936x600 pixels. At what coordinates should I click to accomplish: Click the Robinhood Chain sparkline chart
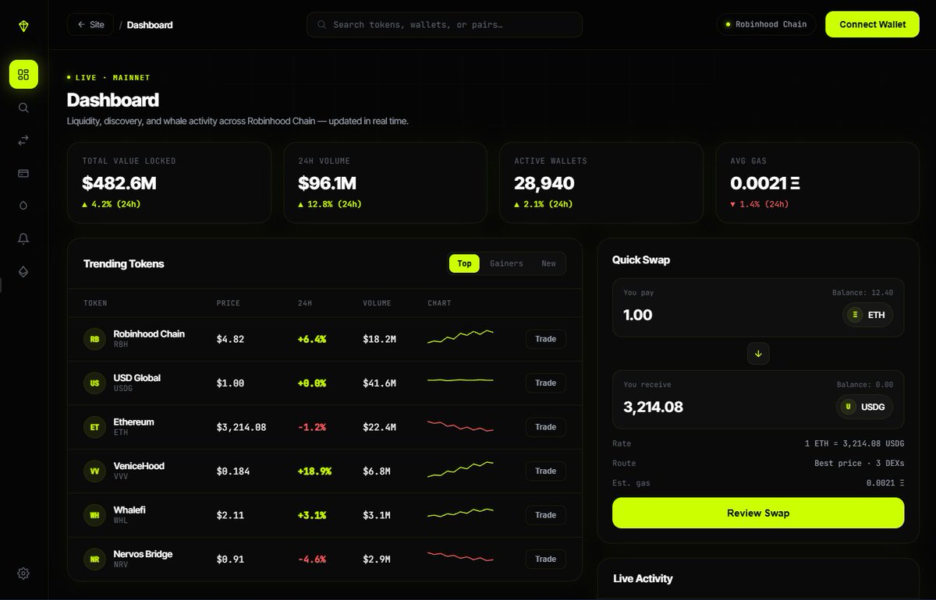[x=460, y=337]
